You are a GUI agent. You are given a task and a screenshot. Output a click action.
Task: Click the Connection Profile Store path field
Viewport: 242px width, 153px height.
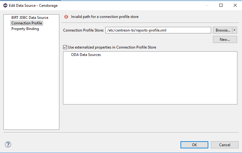pyautogui.click(x=158, y=30)
